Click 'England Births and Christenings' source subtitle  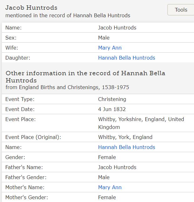click(67, 87)
